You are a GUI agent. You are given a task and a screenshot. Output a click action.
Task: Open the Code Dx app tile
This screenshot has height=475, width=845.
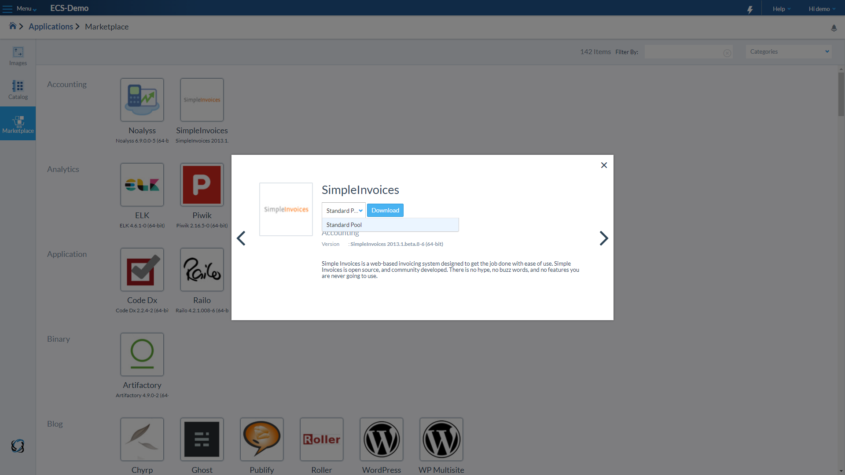[x=142, y=270]
